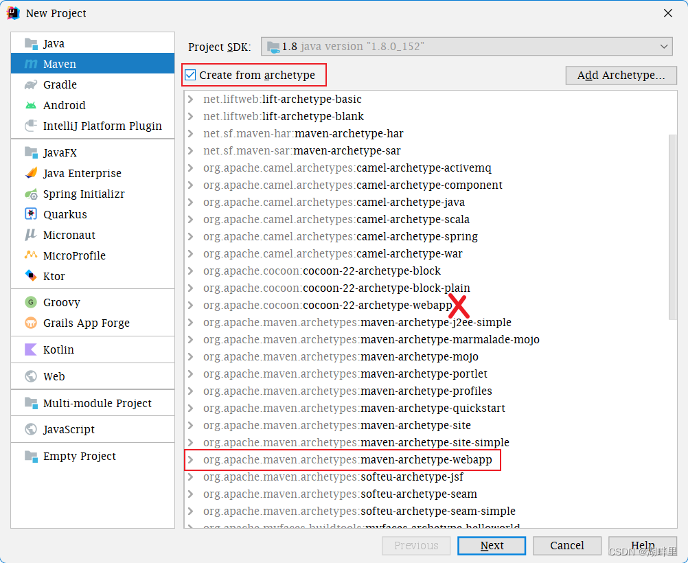Select the Maven project type
This screenshot has height=563, width=688.
pos(93,64)
